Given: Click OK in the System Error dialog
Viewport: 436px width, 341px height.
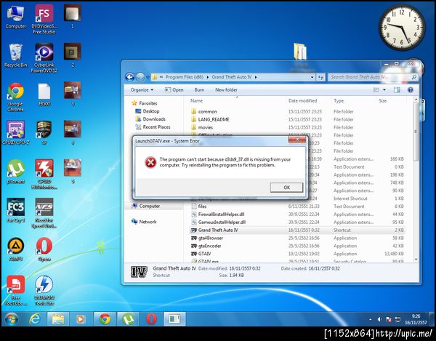Looking at the screenshot, I should pos(286,188).
